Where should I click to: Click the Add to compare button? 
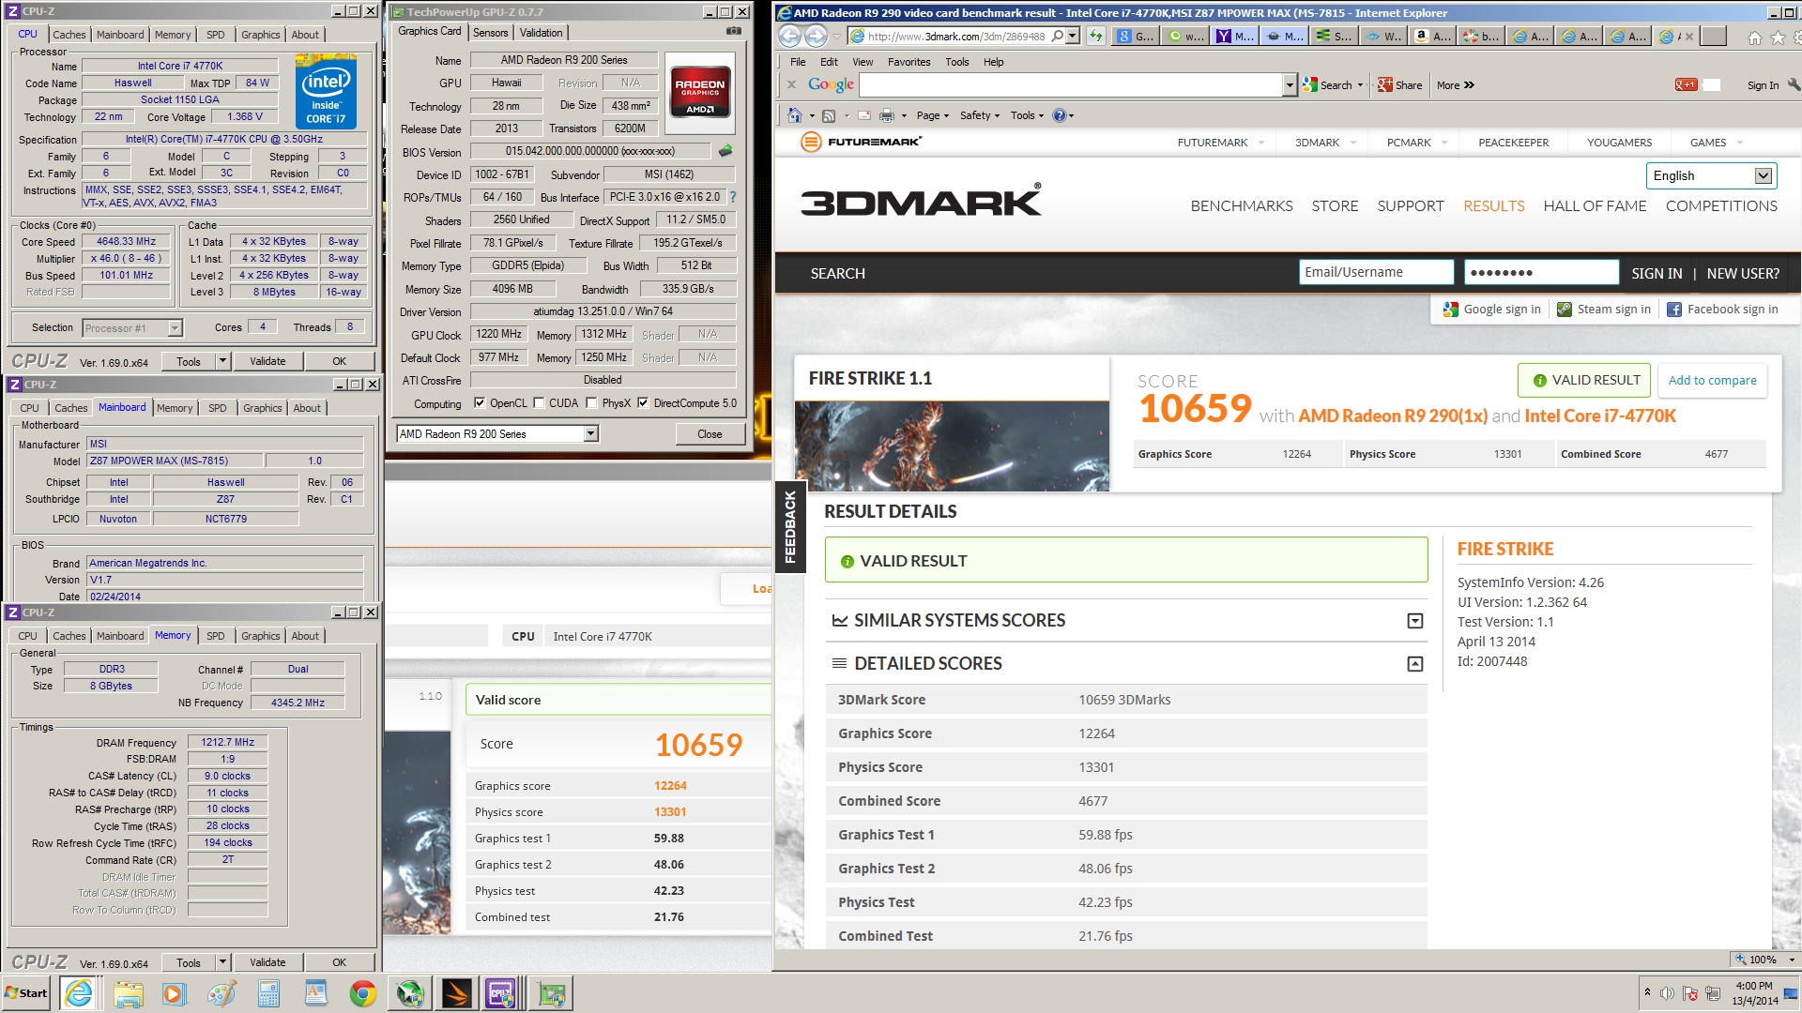[x=1712, y=380]
